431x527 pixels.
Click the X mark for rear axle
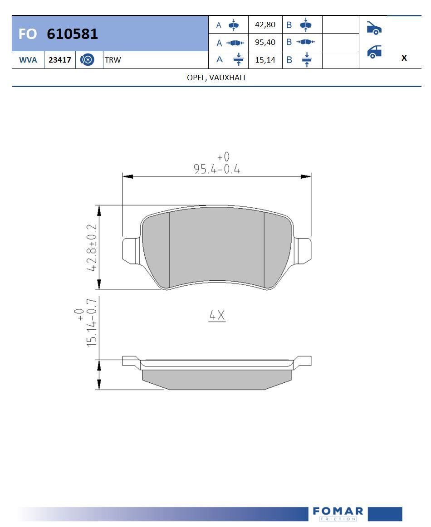(404, 58)
